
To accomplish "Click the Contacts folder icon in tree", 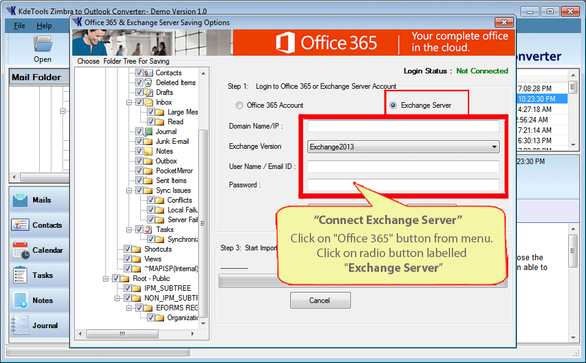I will pyautogui.click(x=148, y=73).
